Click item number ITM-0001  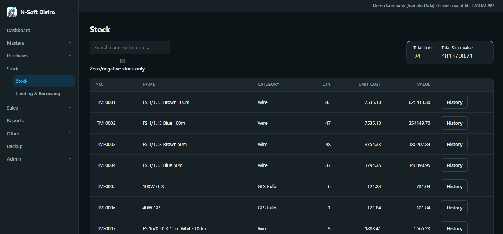click(x=105, y=102)
